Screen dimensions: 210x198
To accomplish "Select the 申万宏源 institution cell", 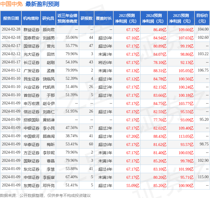I will [32, 104].
